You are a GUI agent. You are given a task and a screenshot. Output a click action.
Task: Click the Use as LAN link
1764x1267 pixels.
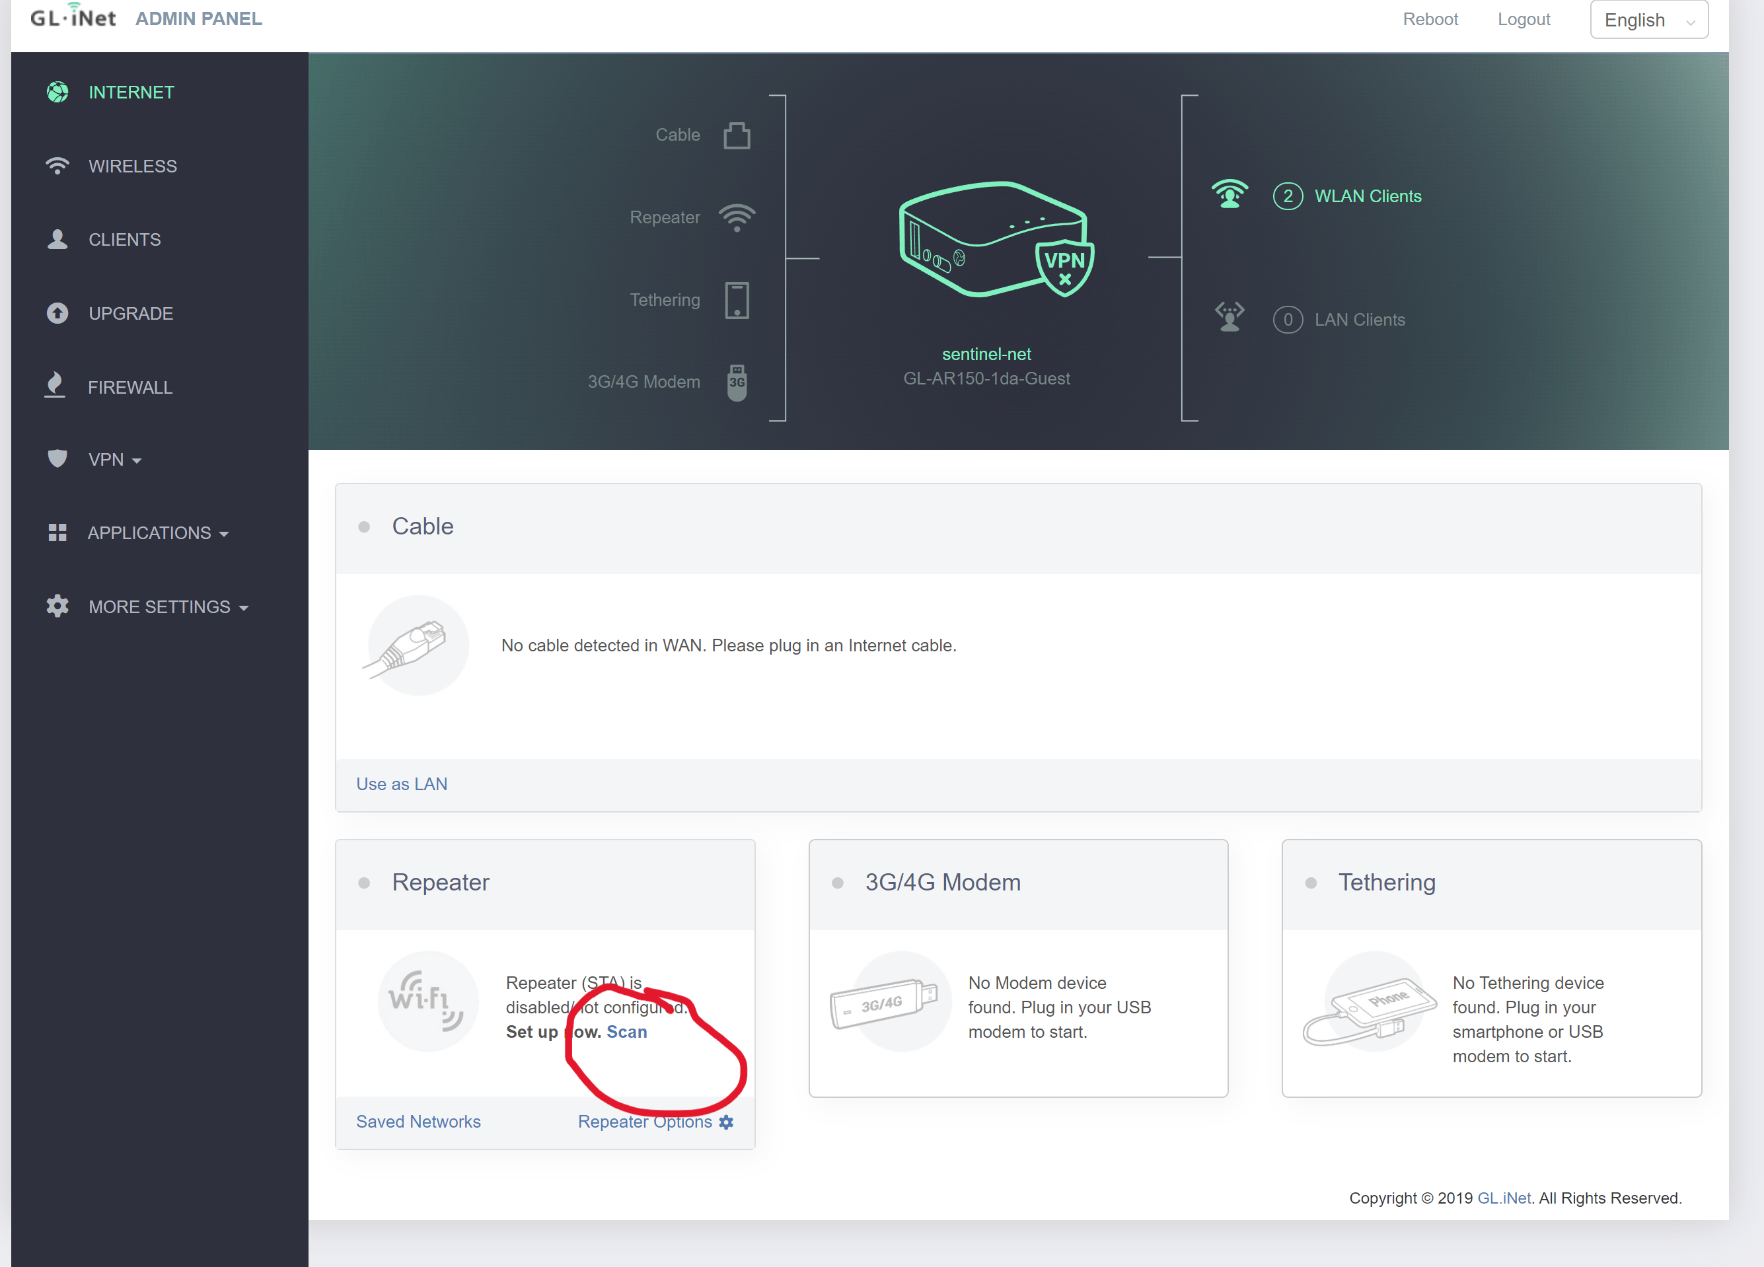[x=401, y=783]
